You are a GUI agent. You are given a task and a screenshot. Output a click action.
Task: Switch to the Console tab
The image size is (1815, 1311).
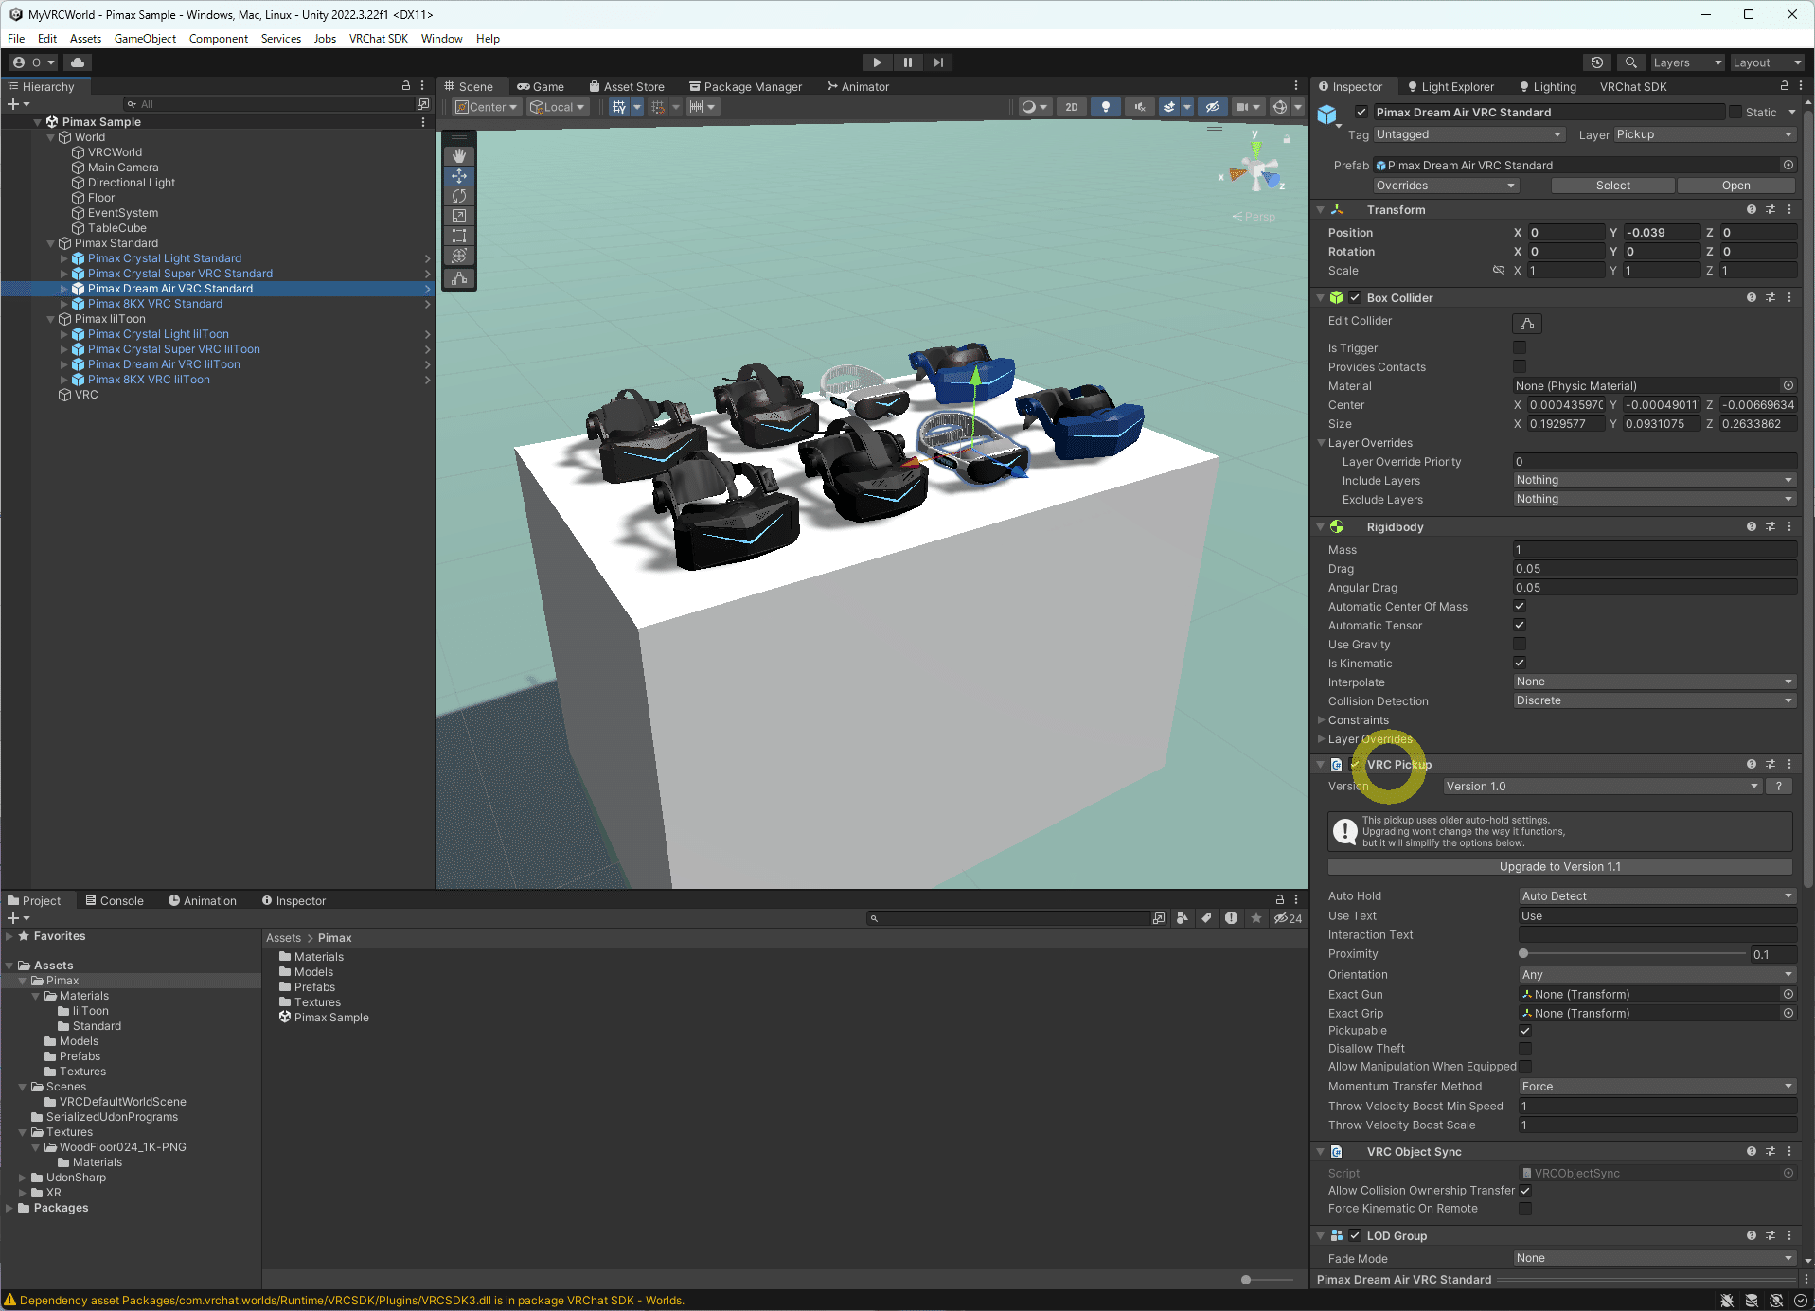click(x=115, y=901)
